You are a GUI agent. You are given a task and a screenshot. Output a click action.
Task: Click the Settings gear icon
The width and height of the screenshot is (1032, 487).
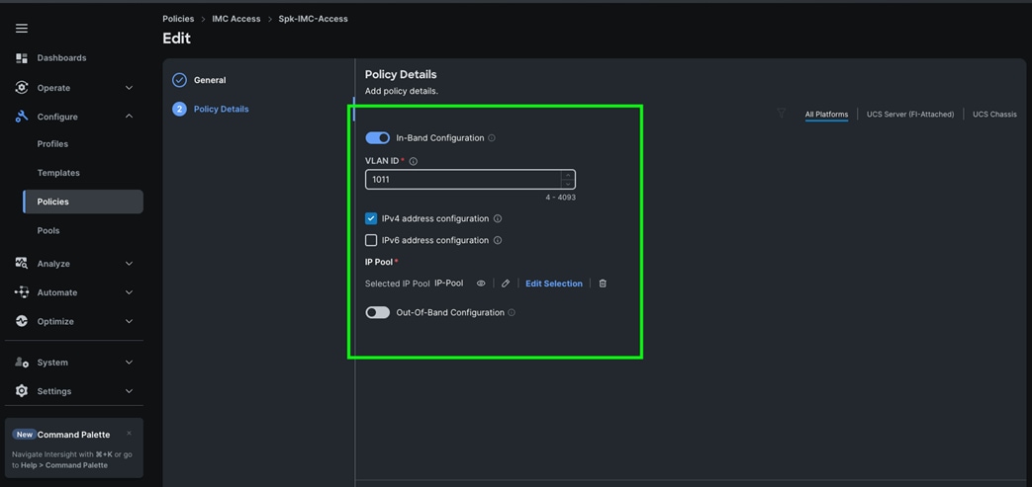(22, 391)
